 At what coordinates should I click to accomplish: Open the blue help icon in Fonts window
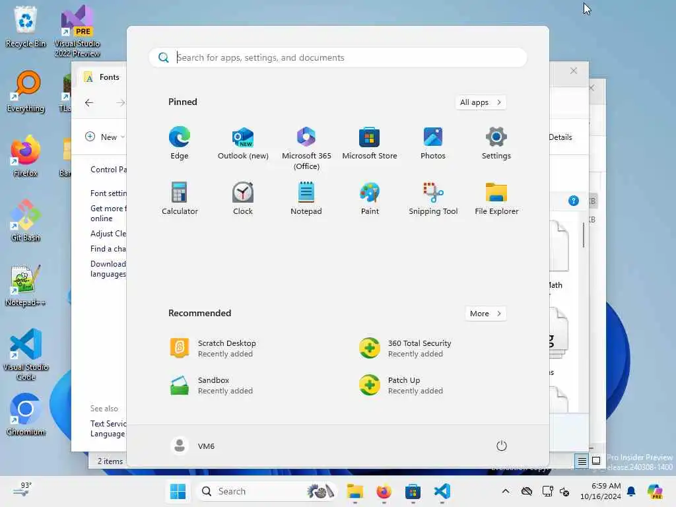574,201
